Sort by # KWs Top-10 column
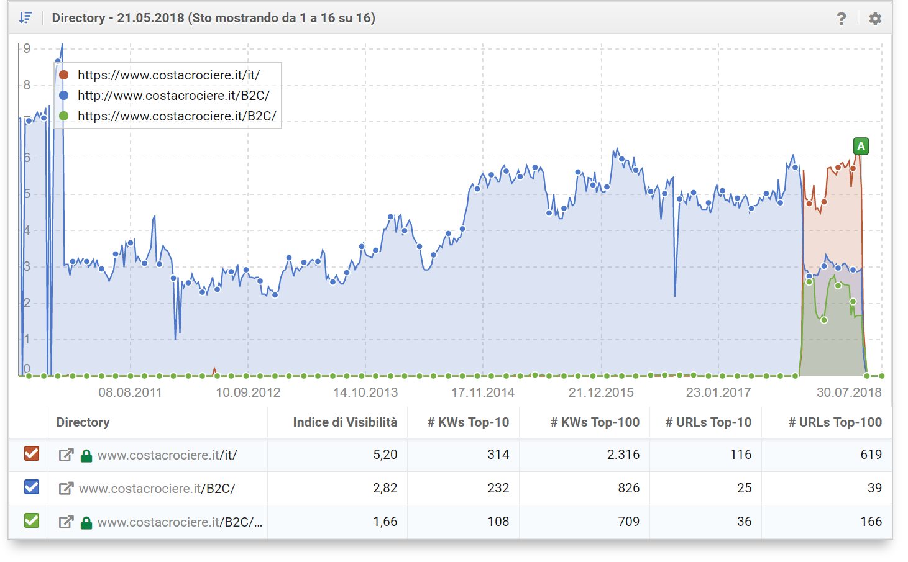 point(468,422)
